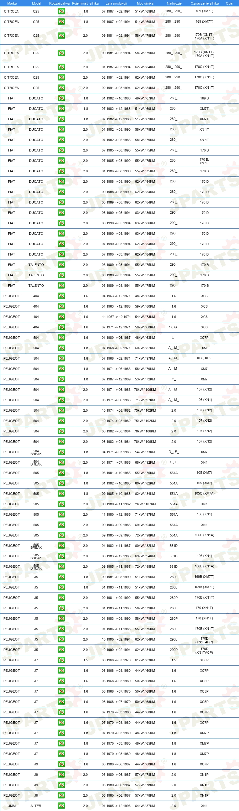Click the fuel icon for Citroen C25 09.1981 -> 02.1994

click(x=61, y=36)
